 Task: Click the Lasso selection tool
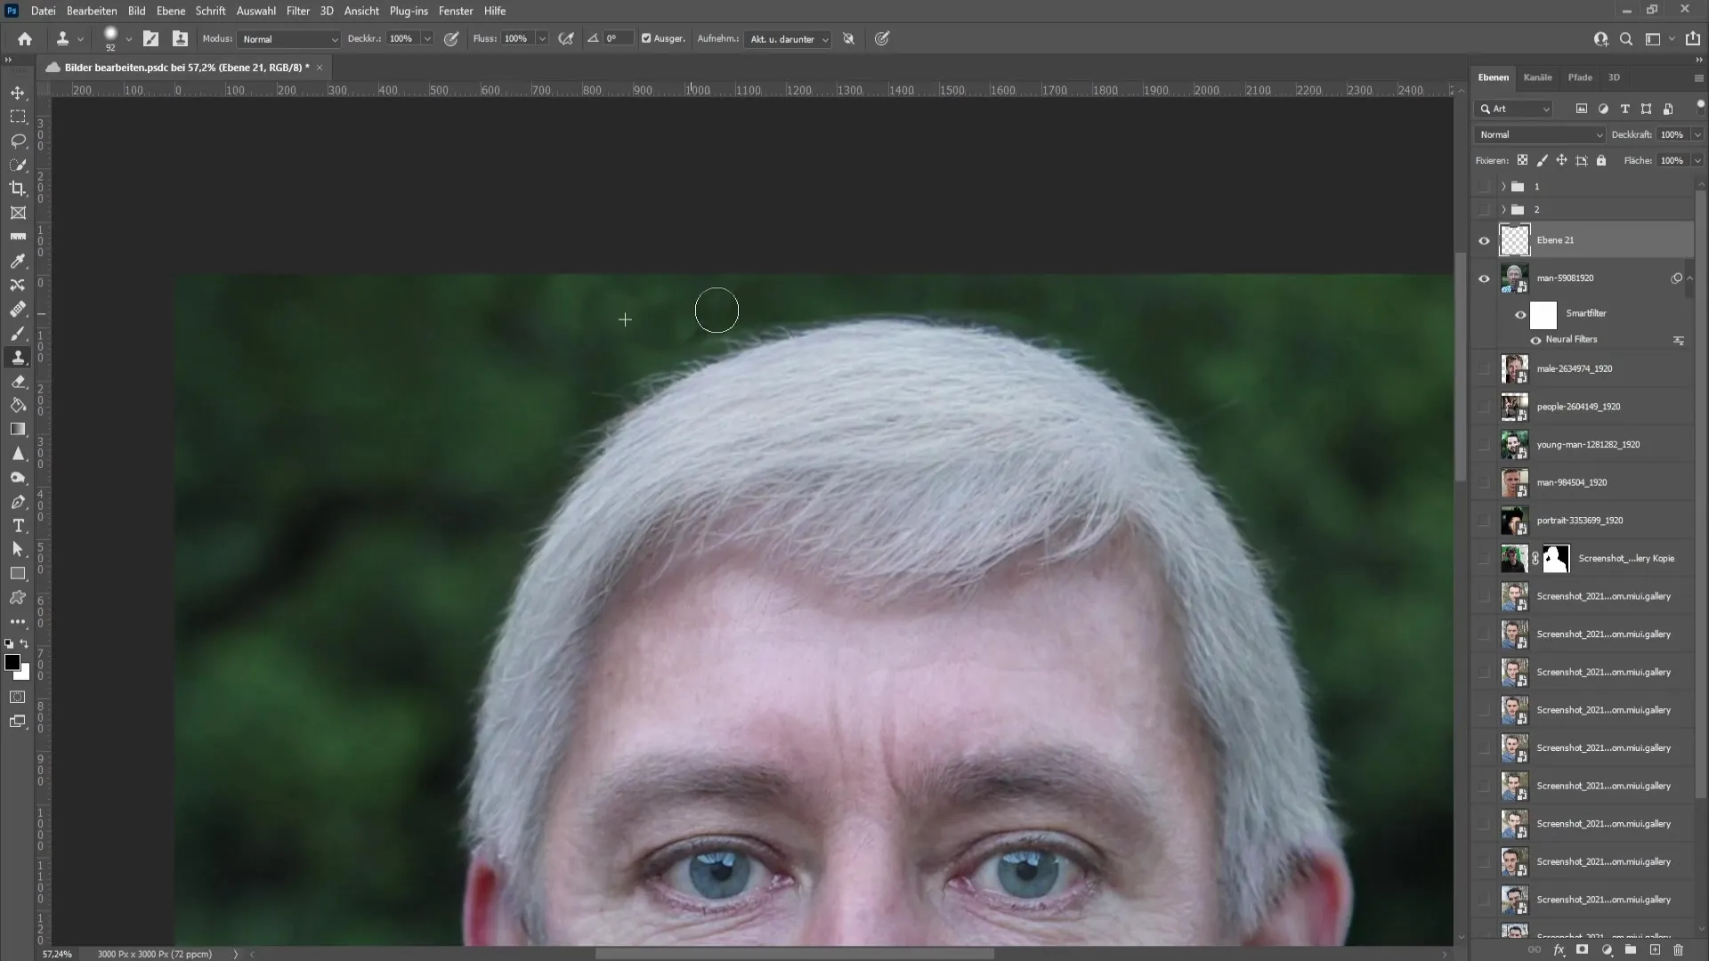[x=18, y=140]
